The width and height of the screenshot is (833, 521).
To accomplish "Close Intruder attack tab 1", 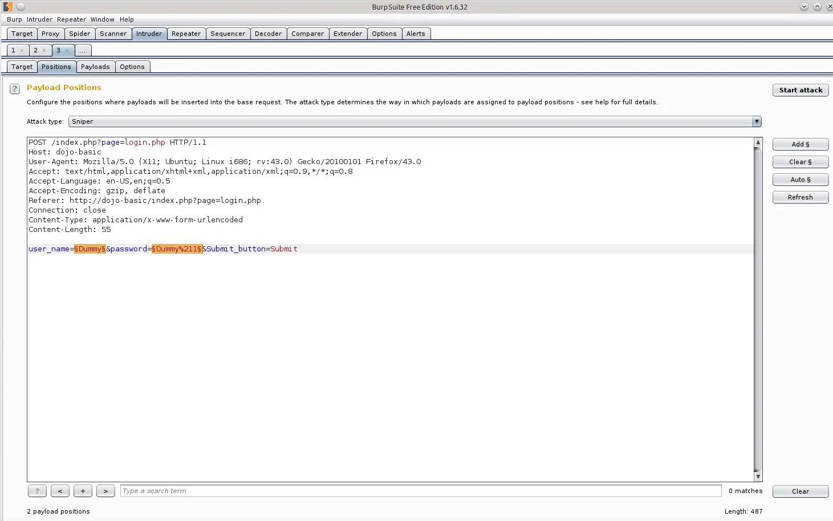I will (22, 51).
